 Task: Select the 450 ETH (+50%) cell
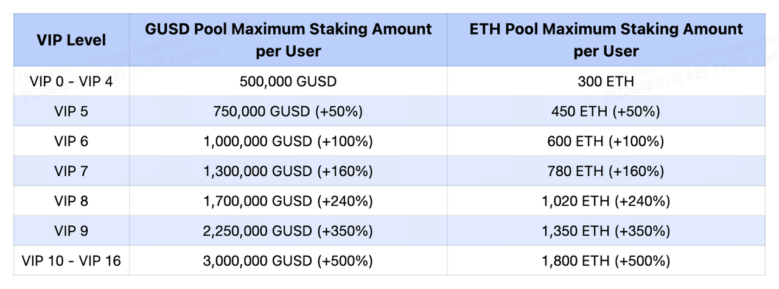[606, 112]
